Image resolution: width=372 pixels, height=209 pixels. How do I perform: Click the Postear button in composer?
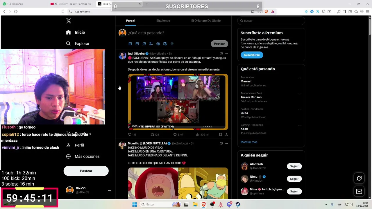click(x=219, y=44)
